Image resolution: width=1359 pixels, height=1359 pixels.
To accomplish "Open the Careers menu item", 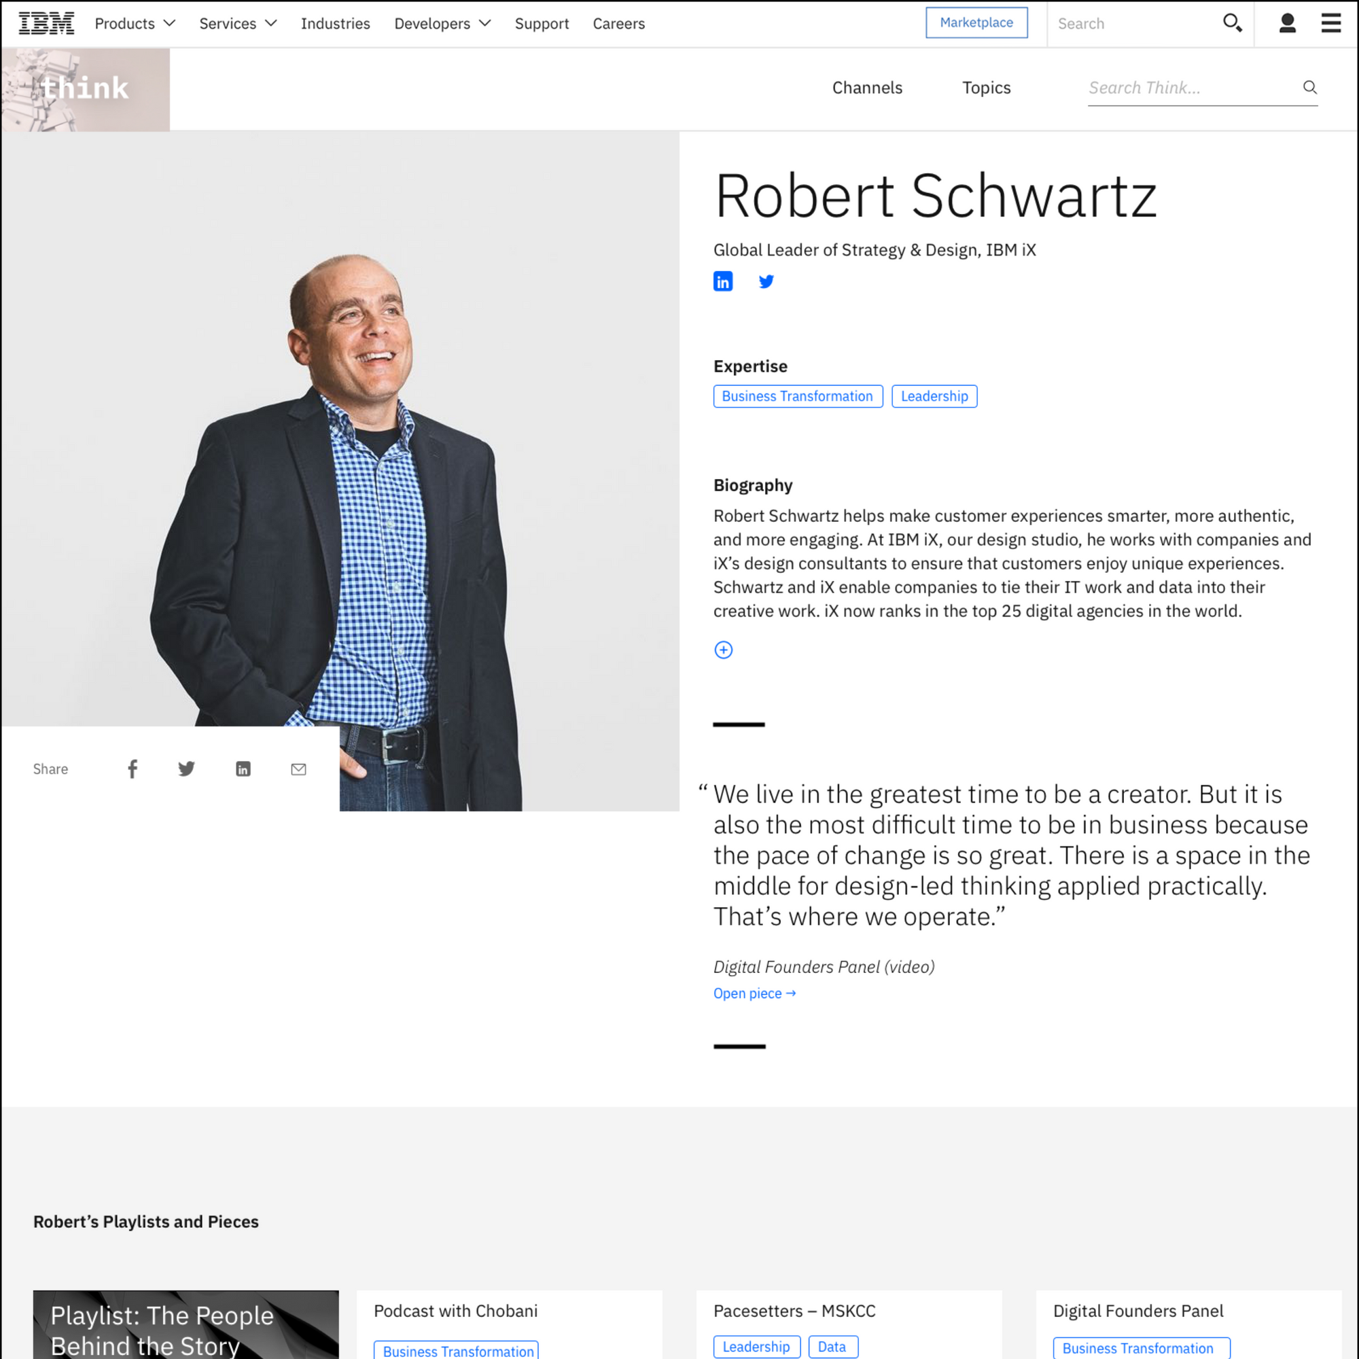I will coord(619,23).
